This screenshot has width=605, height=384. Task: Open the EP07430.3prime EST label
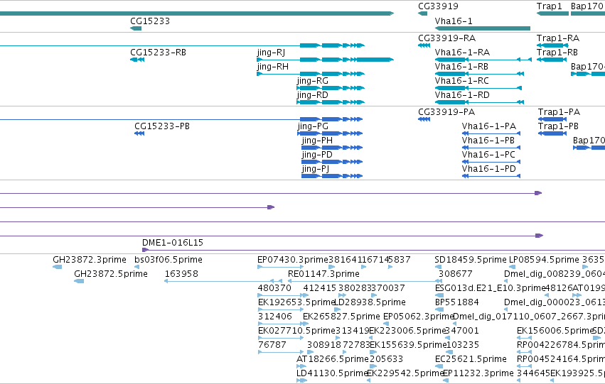(292, 260)
